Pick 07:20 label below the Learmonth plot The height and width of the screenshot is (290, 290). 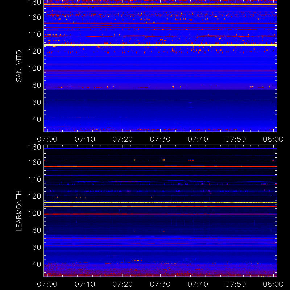(123, 284)
